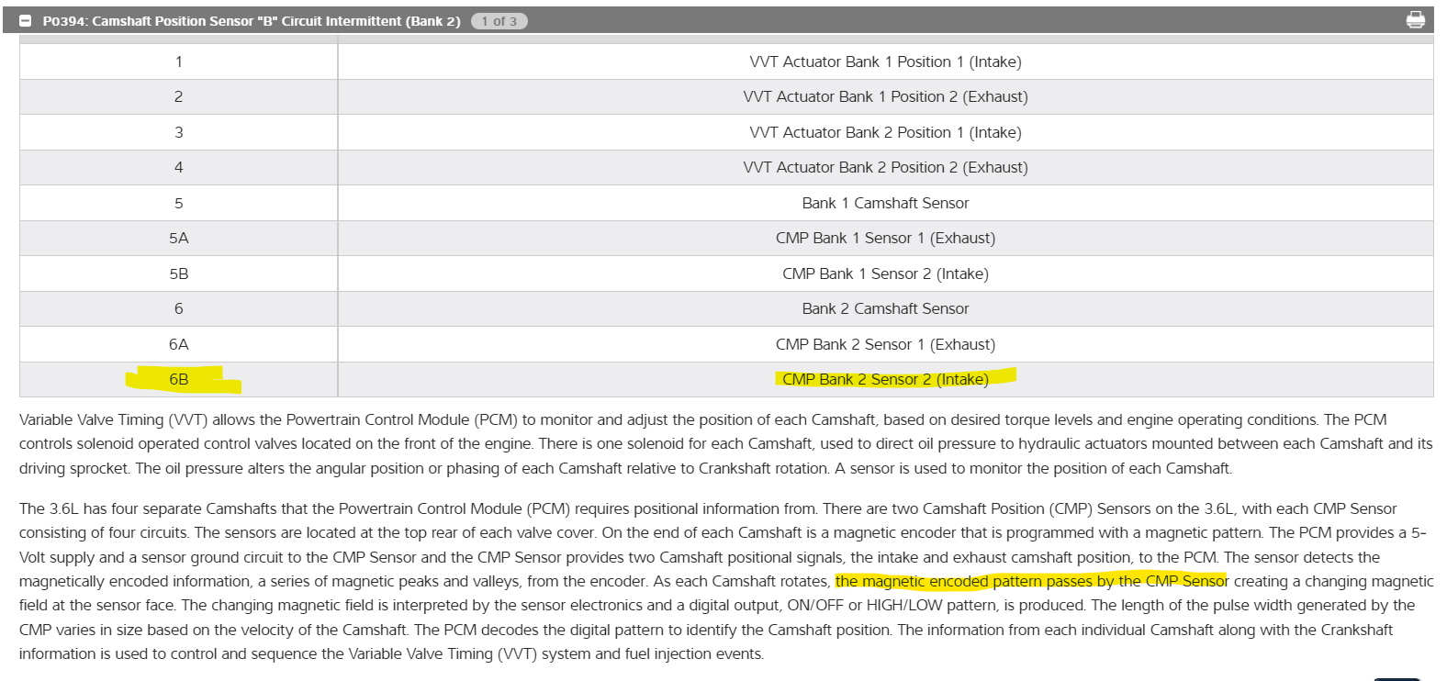Select row 1 VVT Actuator Bank 1 Position 1 (Intake)
The image size is (1447, 681).
pyautogui.click(x=885, y=61)
